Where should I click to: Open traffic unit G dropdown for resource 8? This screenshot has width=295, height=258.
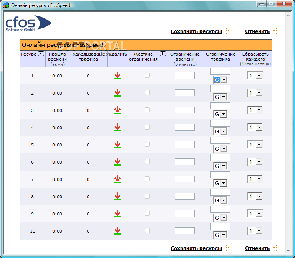[x=220, y=200]
